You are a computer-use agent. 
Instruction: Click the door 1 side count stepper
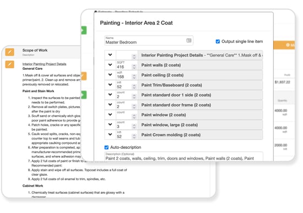134,97
